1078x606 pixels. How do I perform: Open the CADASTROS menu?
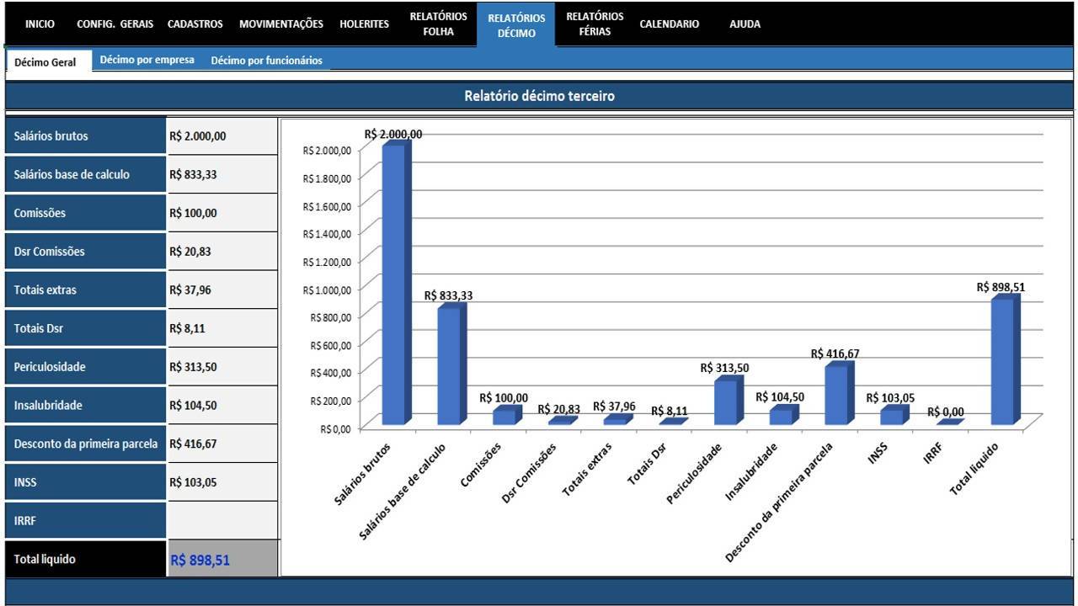(195, 24)
